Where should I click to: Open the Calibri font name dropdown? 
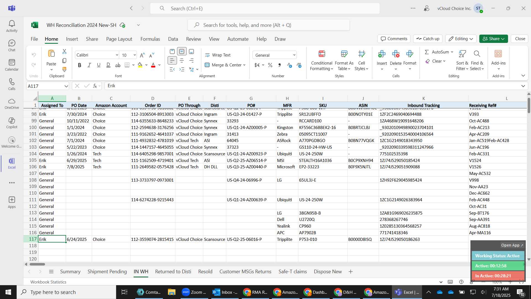(117, 55)
